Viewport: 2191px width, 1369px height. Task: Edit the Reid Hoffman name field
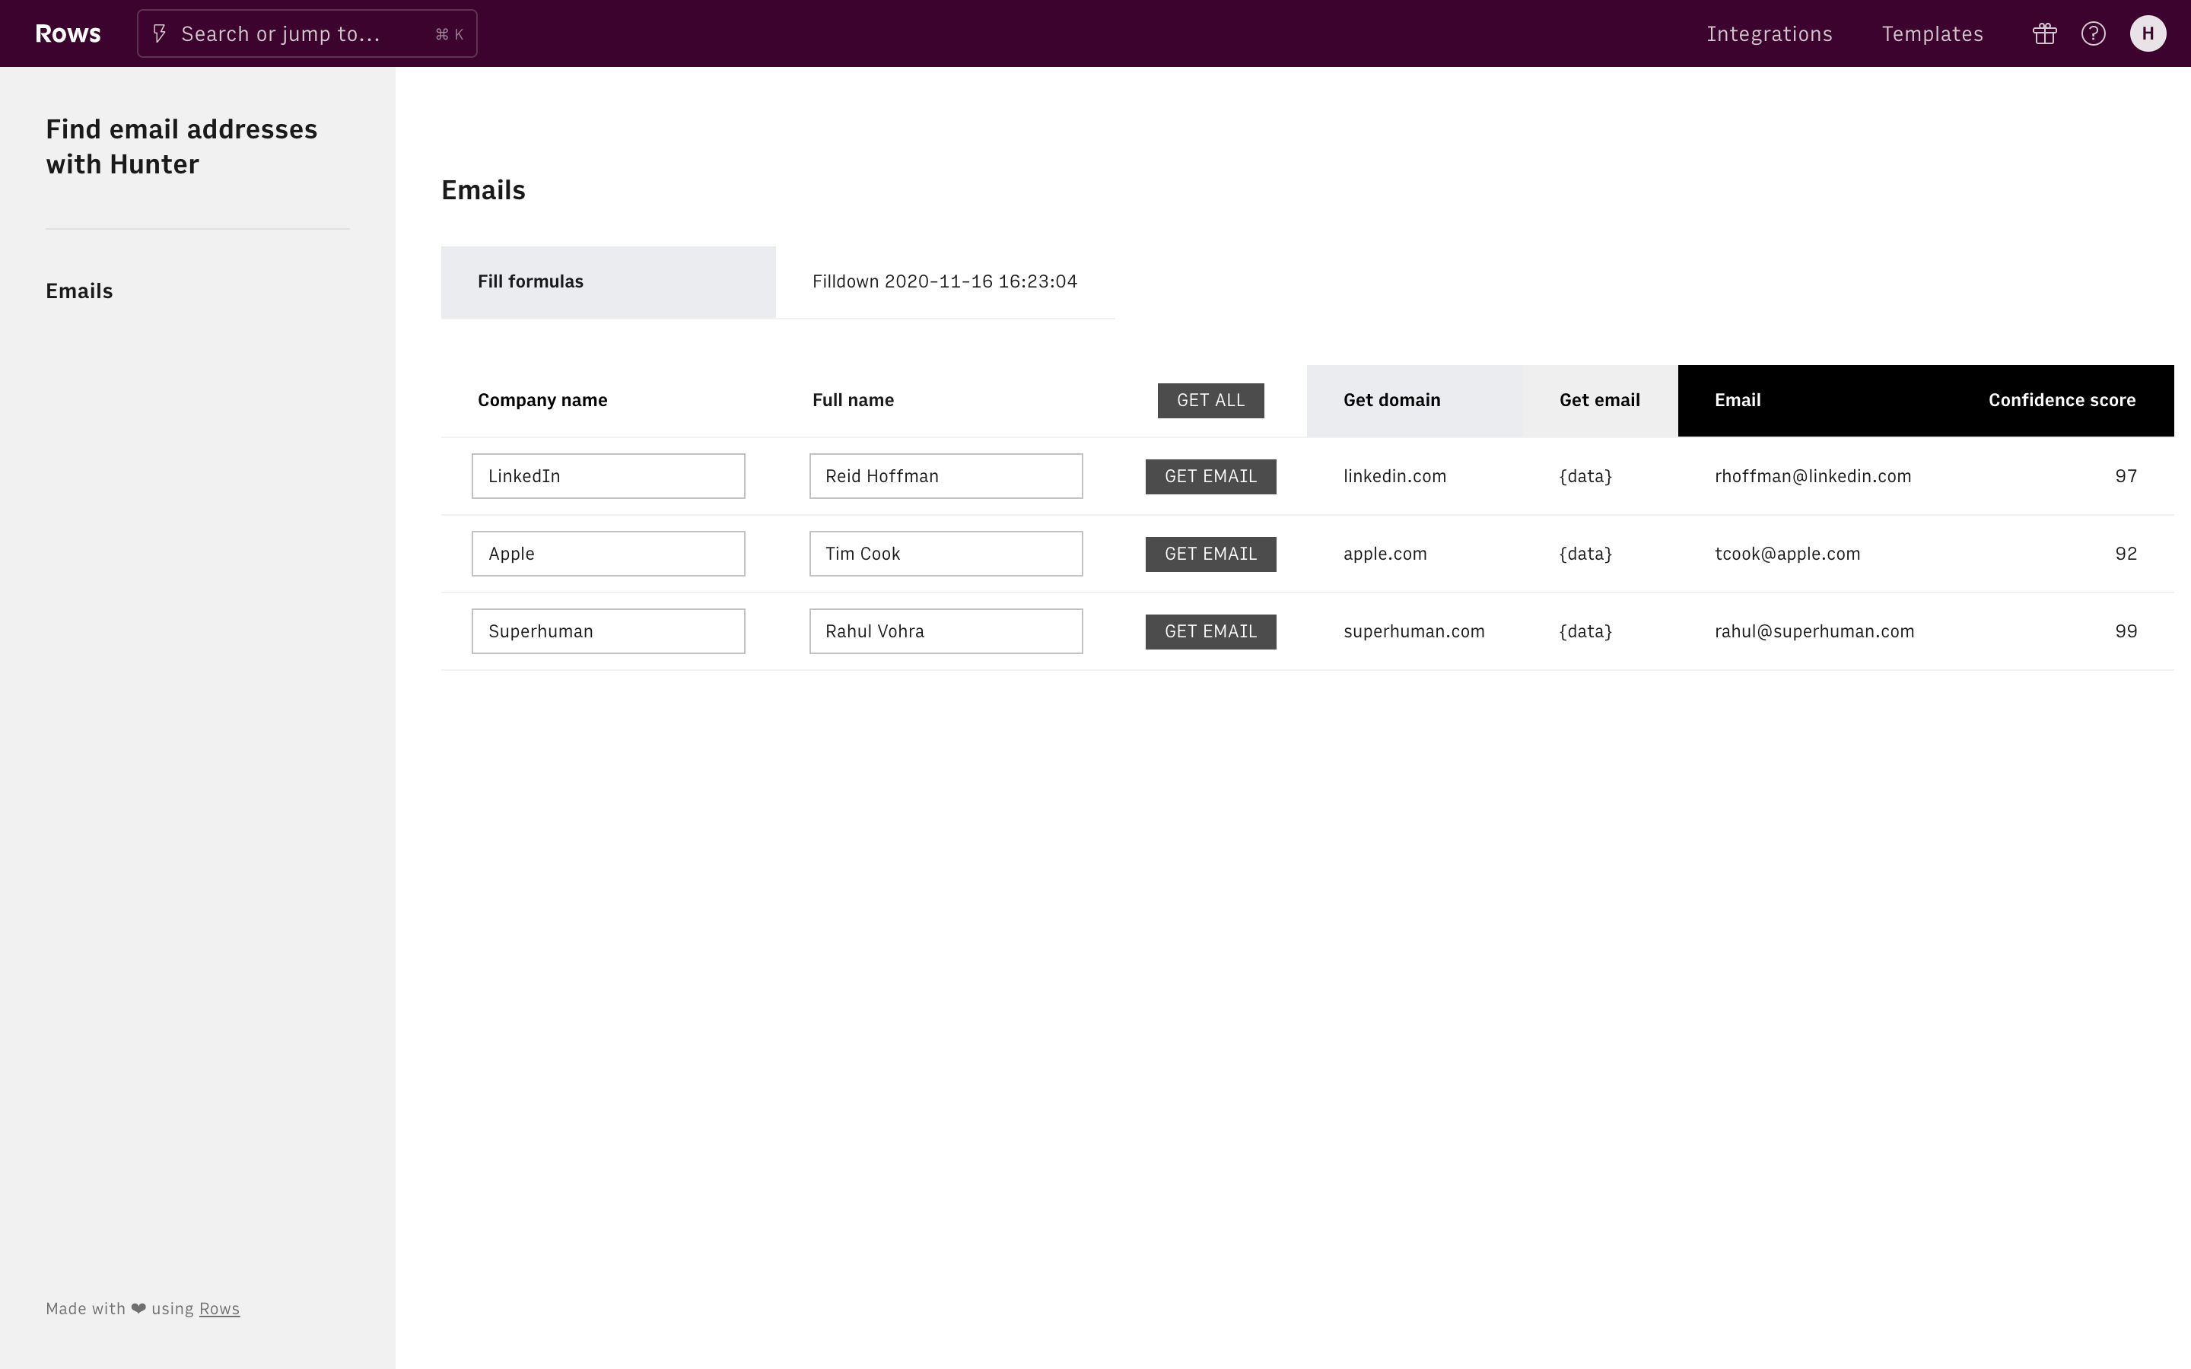point(946,476)
